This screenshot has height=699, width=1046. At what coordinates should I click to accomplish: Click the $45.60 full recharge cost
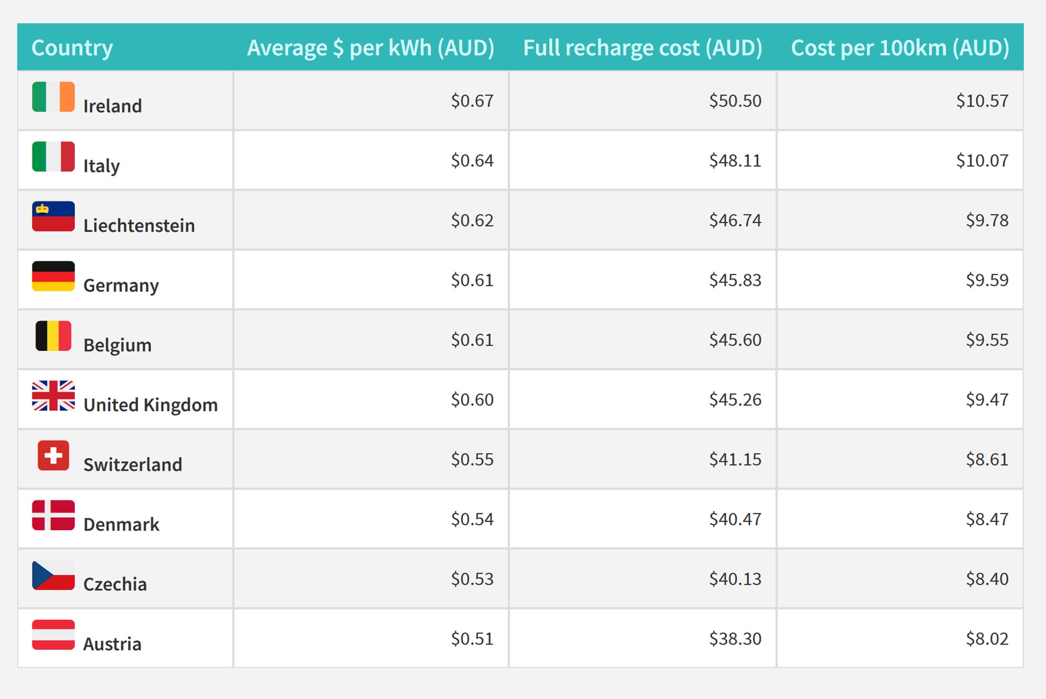(x=735, y=339)
